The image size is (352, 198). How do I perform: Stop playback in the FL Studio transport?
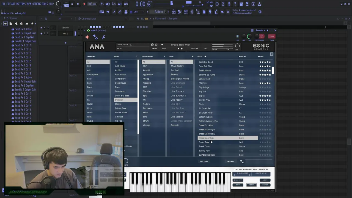click(78, 4)
